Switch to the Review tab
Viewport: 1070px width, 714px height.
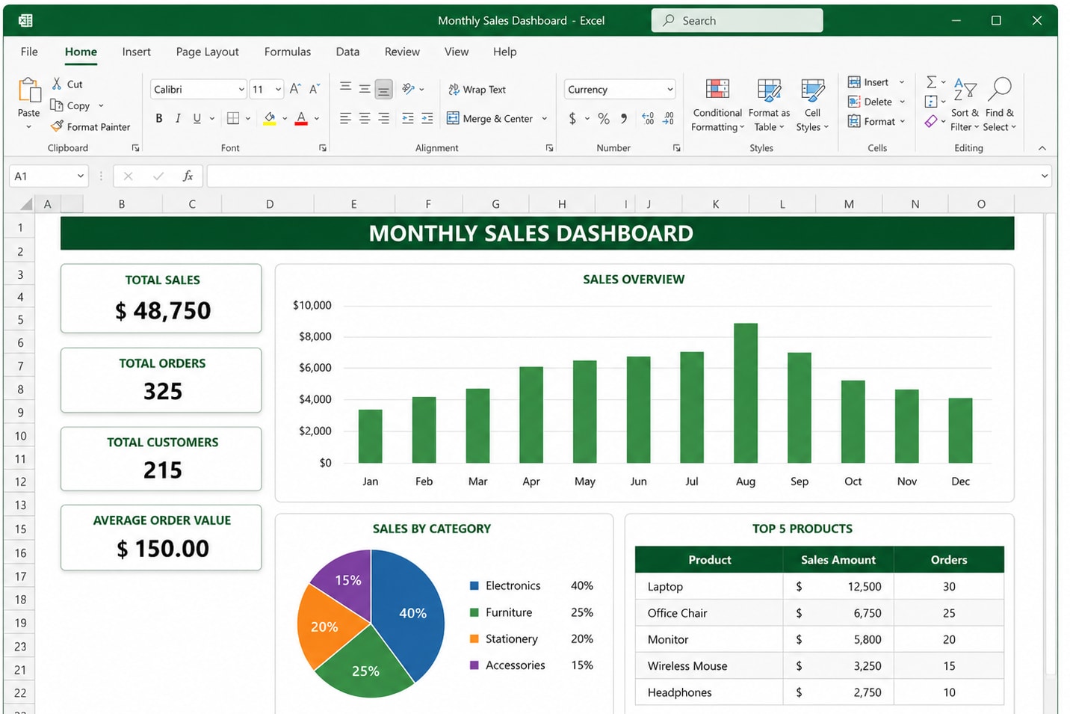point(402,52)
